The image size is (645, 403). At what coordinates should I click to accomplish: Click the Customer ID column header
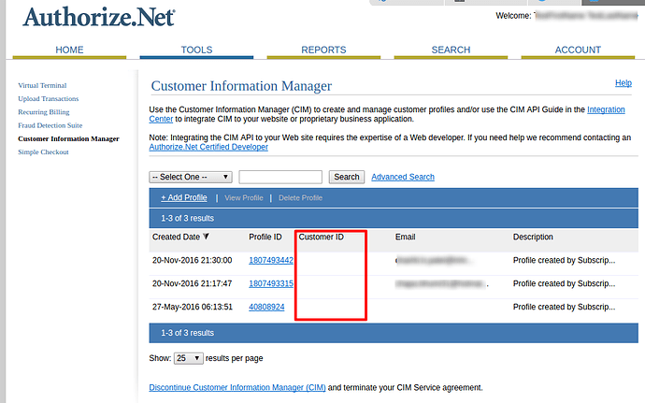point(321,237)
